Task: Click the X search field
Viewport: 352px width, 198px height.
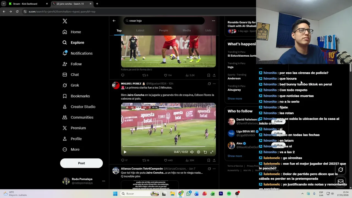Action: coord(164,21)
